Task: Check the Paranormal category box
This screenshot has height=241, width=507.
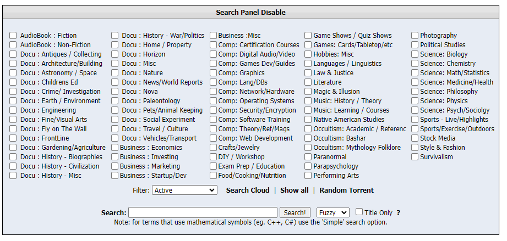Action: [x=308, y=157]
